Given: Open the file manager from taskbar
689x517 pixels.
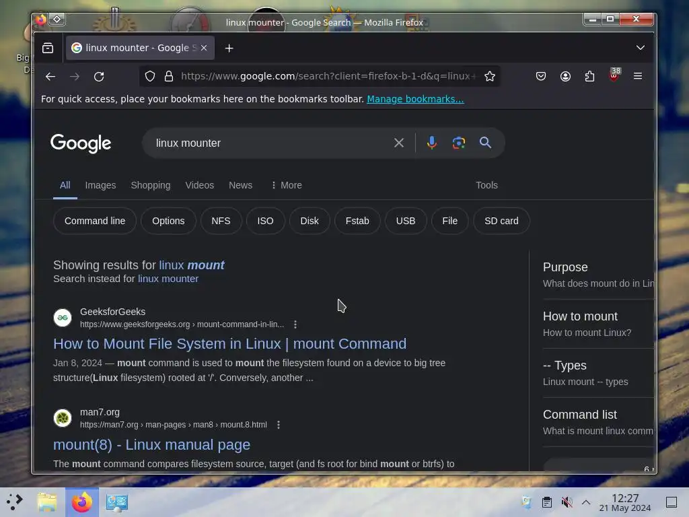Looking at the screenshot, I should [x=47, y=502].
